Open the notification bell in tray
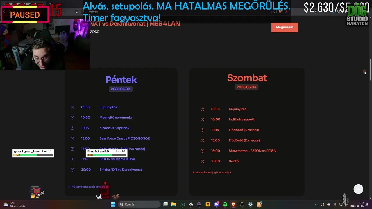The height and width of the screenshot is (209, 372). click(367, 204)
